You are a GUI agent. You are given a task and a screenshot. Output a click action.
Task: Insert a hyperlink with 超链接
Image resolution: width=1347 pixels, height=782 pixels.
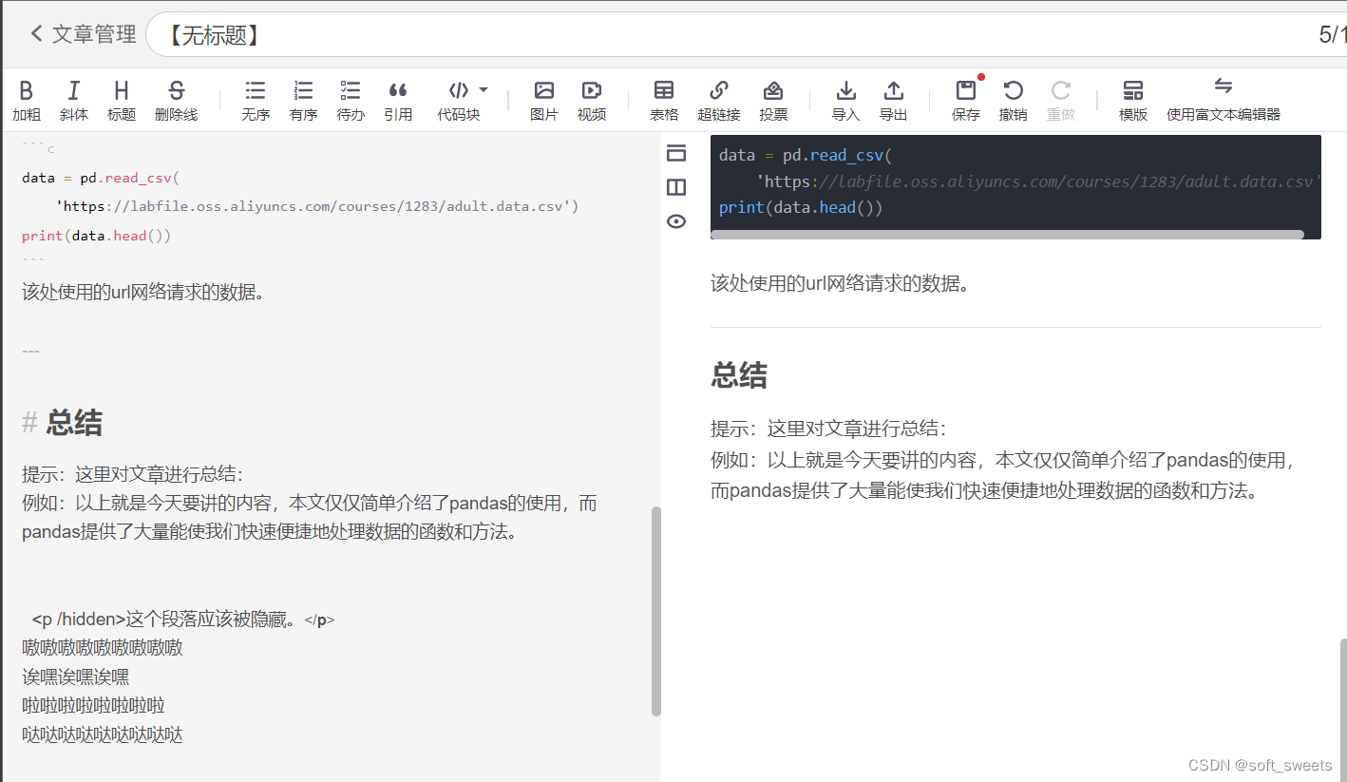[719, 101]
